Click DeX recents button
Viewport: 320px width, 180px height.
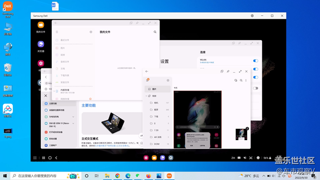(x=43, y=158)
